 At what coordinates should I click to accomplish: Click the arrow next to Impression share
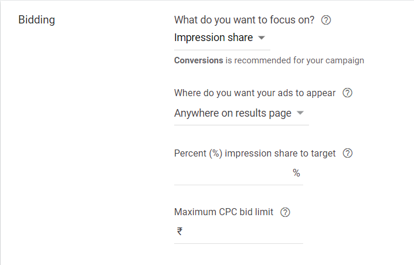tap(262, 38)
